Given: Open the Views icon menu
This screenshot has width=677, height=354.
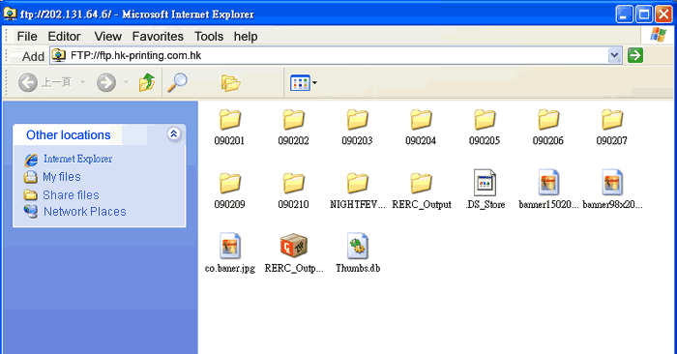Looking at the screenshot, I should coord(304,82).
